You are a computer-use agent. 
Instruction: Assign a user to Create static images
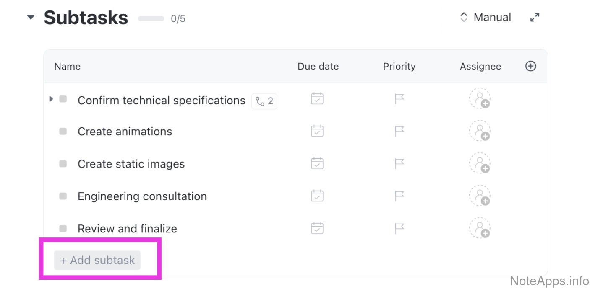click(x=480, y=164)
